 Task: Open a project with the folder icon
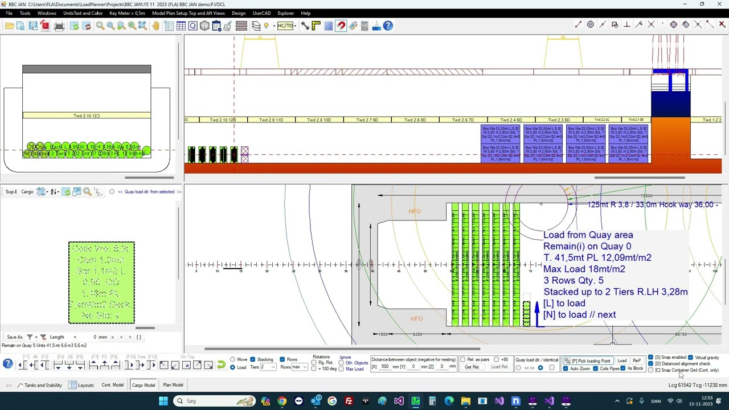coord(10,26)
